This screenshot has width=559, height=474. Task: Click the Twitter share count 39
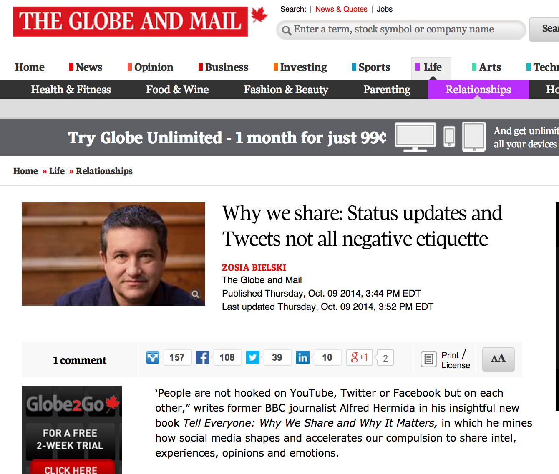tap(277, 357)
